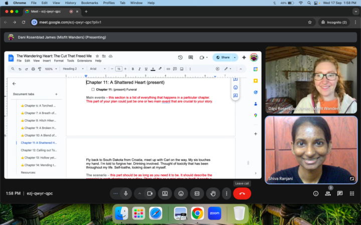Click the Present now screen share icon
Screen dimensions: 361x225
165,193
